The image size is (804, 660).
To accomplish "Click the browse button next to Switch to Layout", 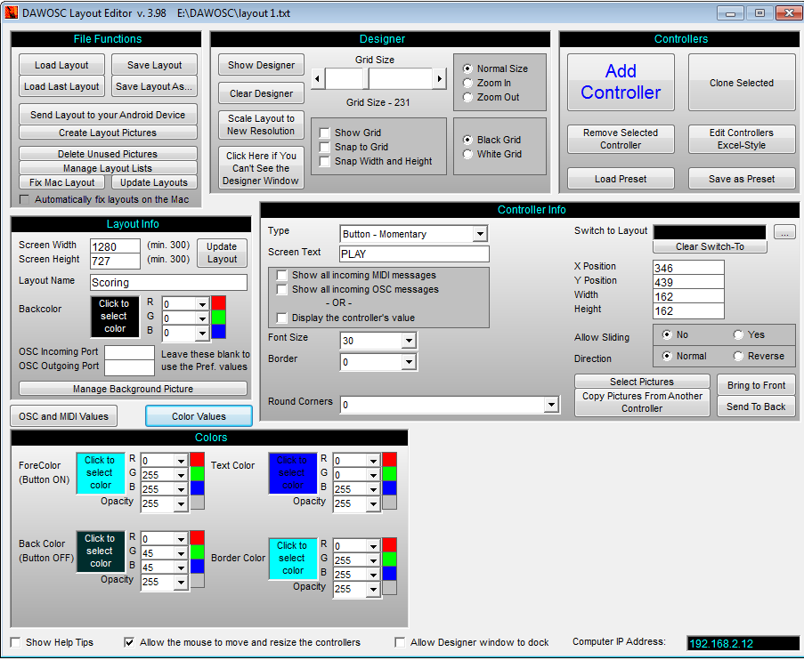I will click(x=784, y=232).
